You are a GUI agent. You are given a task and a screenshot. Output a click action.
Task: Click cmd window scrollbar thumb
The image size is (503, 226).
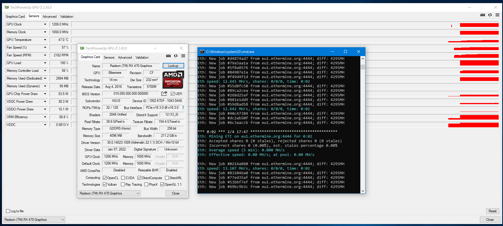[x=363, y=67]
